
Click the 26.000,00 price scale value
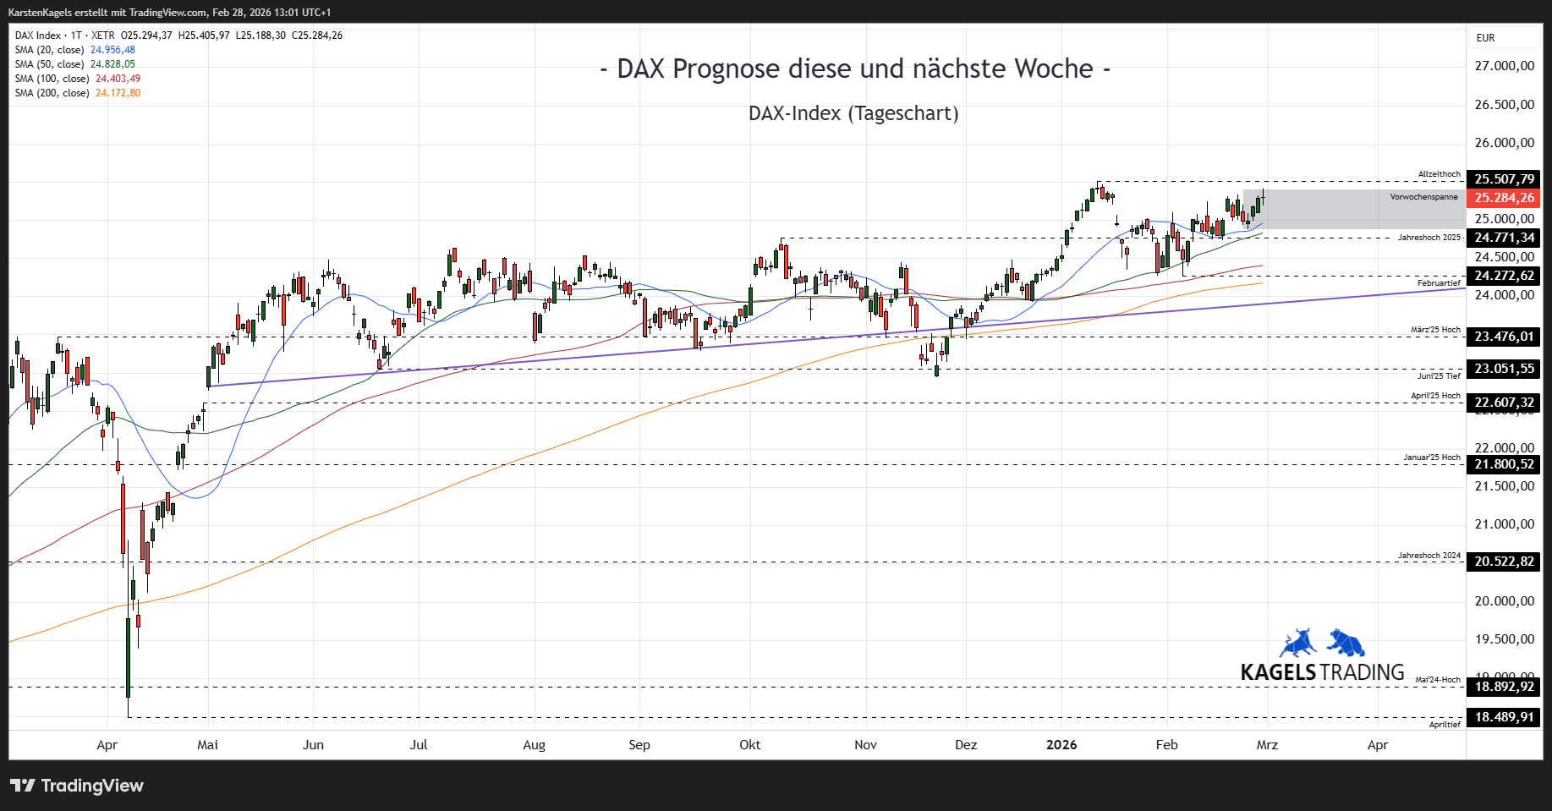[x=1504, y=143]
